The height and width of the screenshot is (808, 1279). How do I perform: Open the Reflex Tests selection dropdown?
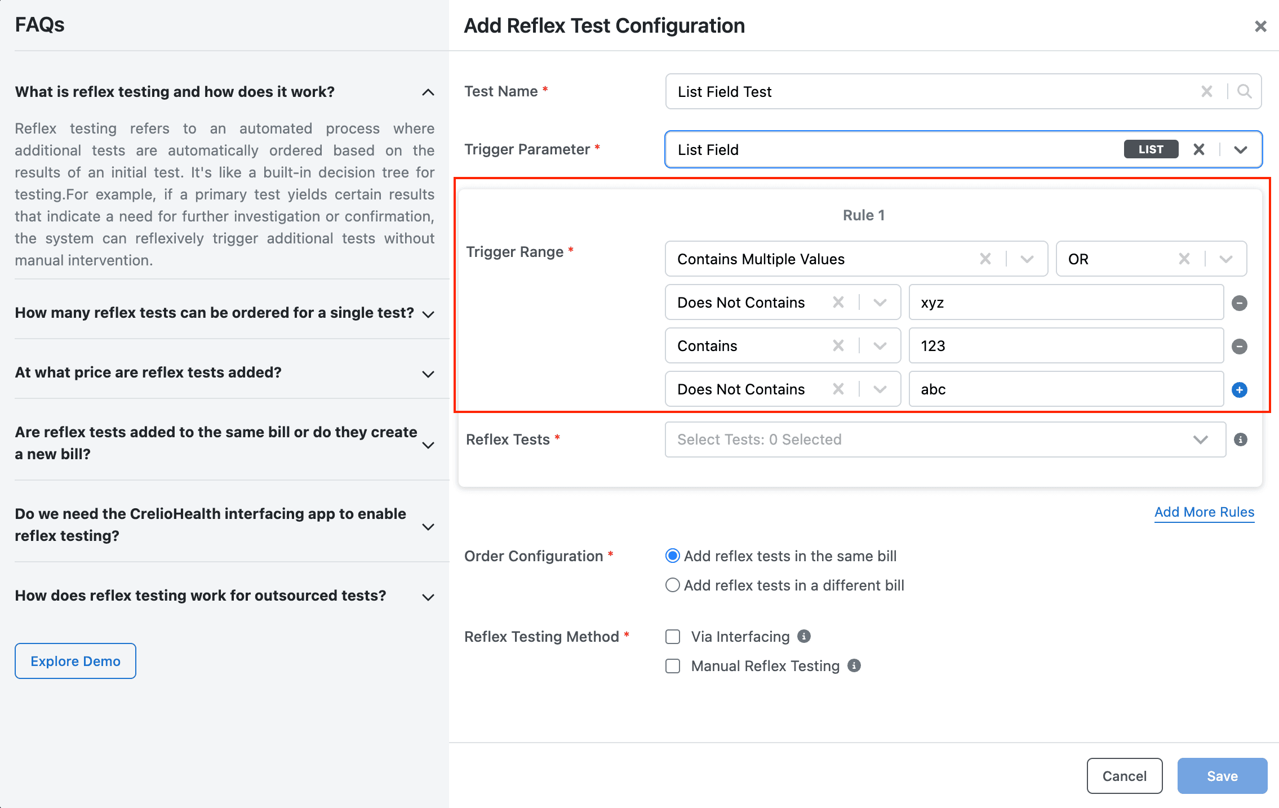945,439
